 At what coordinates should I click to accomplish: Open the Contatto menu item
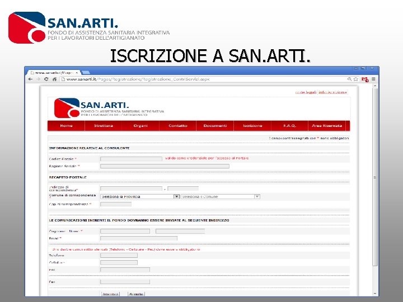click(x=178, y=126)
